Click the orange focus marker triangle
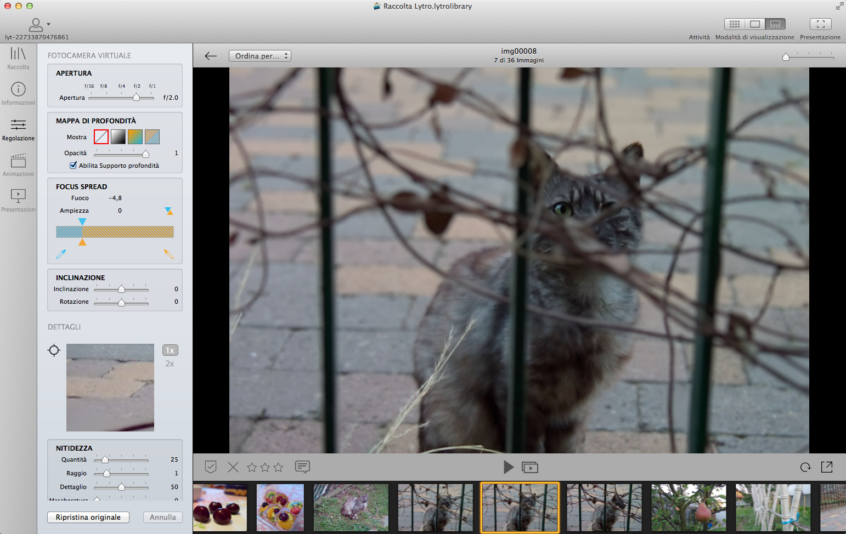Image resolution: width=846 pixels, height=534 pixels. [x=82, y=242]
